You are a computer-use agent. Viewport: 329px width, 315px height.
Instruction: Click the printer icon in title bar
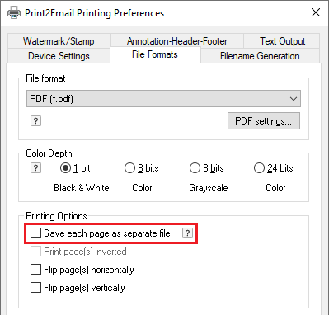click(14, 12)
